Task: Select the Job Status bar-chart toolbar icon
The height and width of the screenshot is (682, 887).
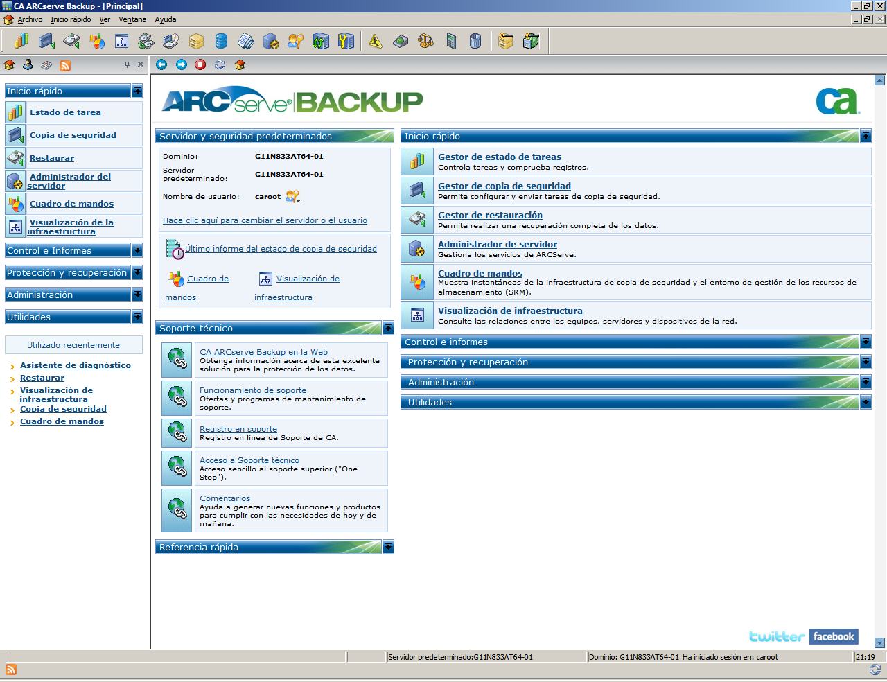Action: (21, 41)
